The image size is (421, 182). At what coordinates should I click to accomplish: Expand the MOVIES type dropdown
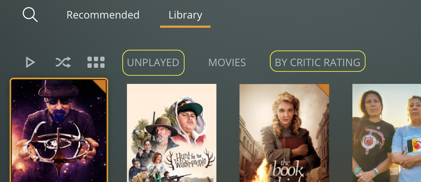(227, 63)
